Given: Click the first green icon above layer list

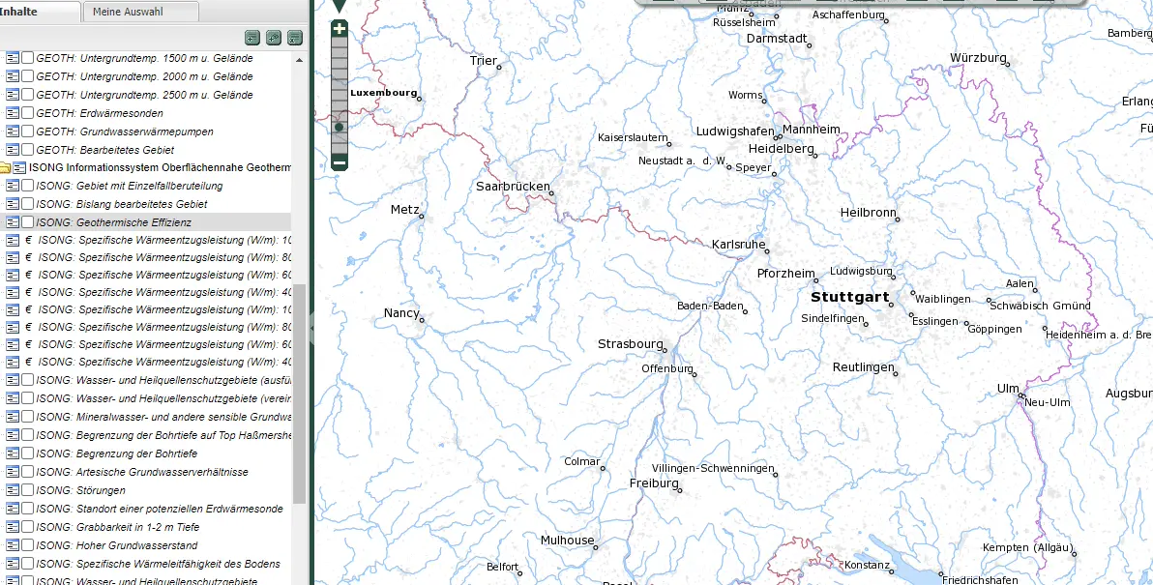Looking at the screenshot, I should point(252,38).
